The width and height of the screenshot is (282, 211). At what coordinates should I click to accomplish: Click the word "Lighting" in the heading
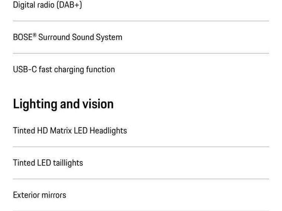click(x=35, y=105)
